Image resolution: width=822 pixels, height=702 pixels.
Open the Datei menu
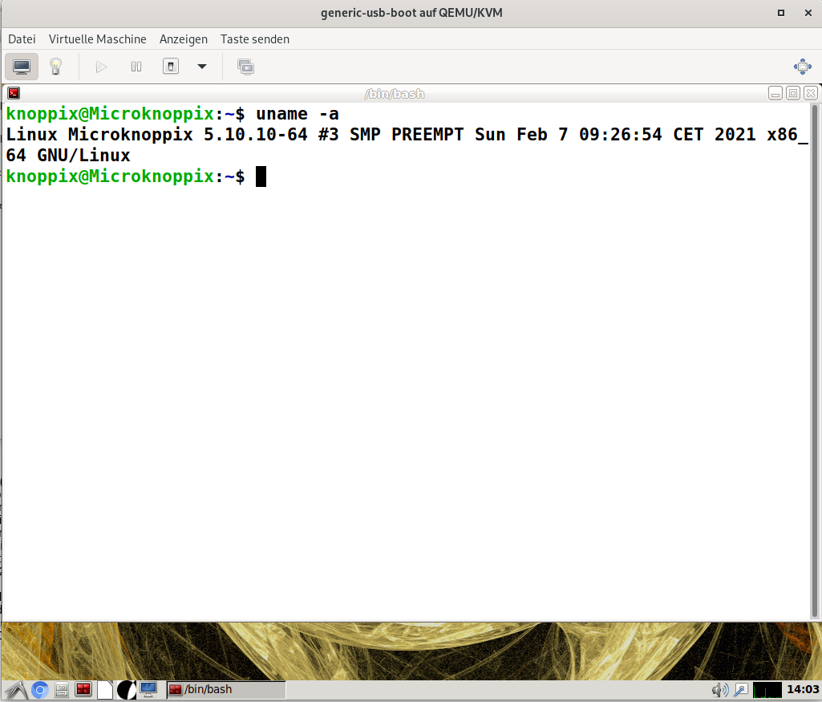click(22, 39)
